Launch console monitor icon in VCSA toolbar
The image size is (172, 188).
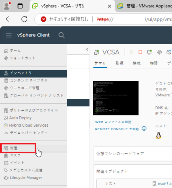click(149, 52)
